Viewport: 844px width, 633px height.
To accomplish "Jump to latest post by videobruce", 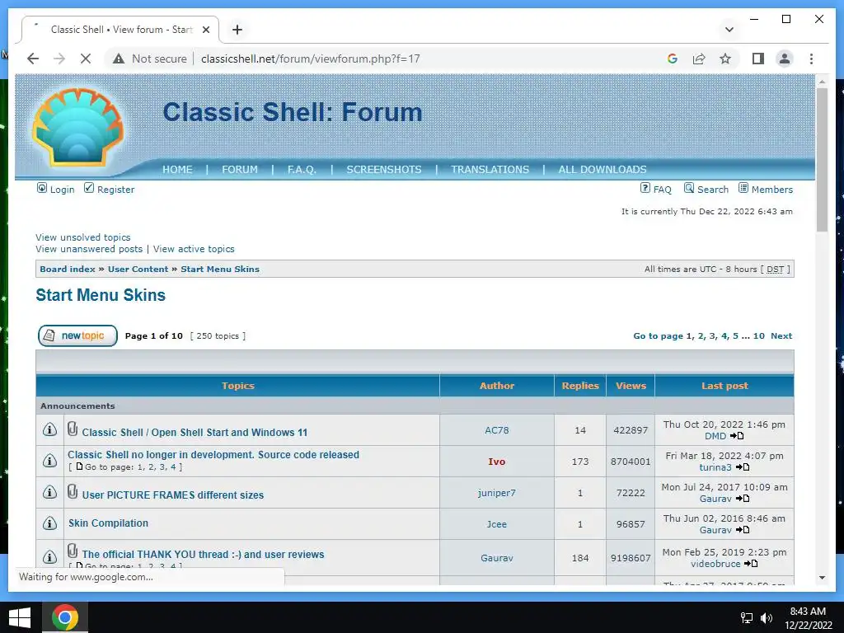I will tap(751, 564).
